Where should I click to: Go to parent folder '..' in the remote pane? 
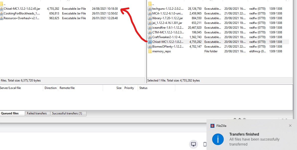153,4
